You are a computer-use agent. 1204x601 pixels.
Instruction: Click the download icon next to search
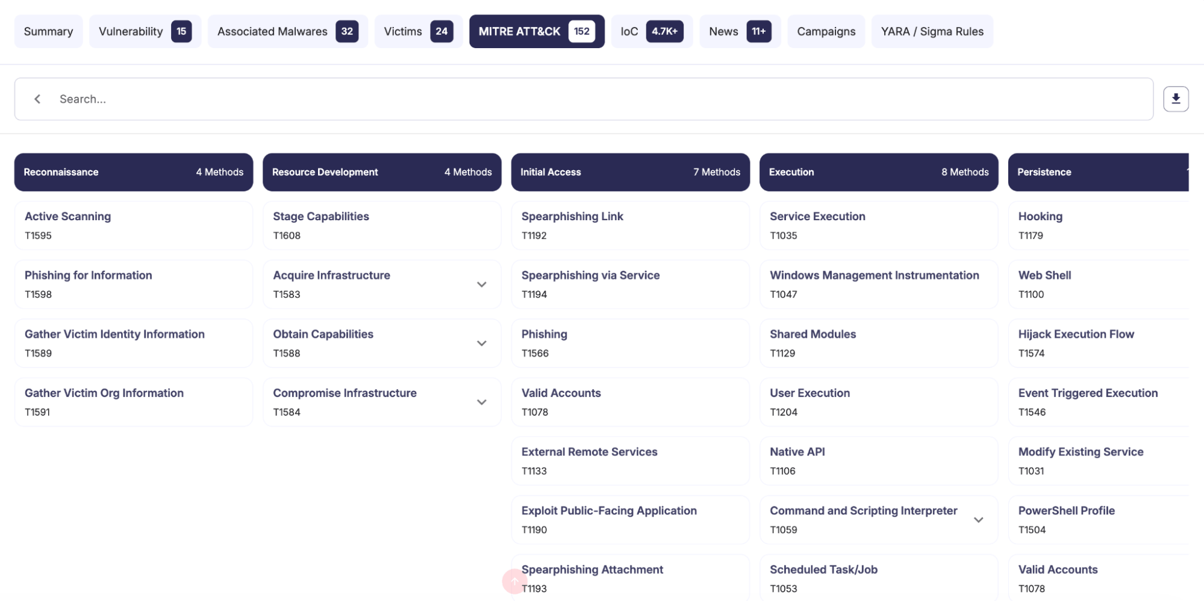[x=1175, y=99]
